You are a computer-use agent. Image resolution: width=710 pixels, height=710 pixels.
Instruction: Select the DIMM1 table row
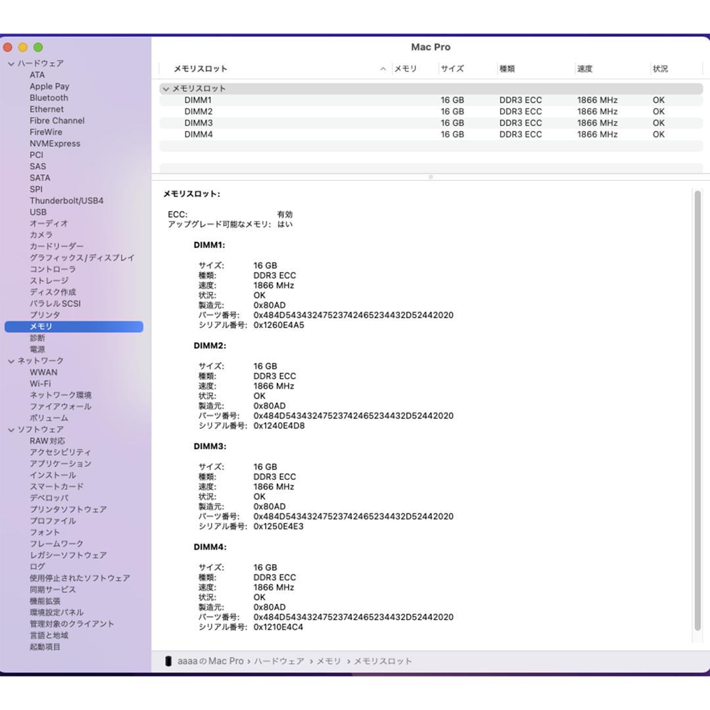(431, 100)
